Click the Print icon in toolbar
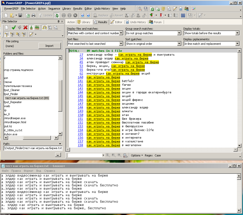Viewport: 243px width, 215px height. pyautogui.click(x=33, y=15)
